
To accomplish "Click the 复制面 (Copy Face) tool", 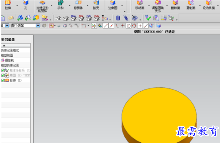I will tap(191, 5).
